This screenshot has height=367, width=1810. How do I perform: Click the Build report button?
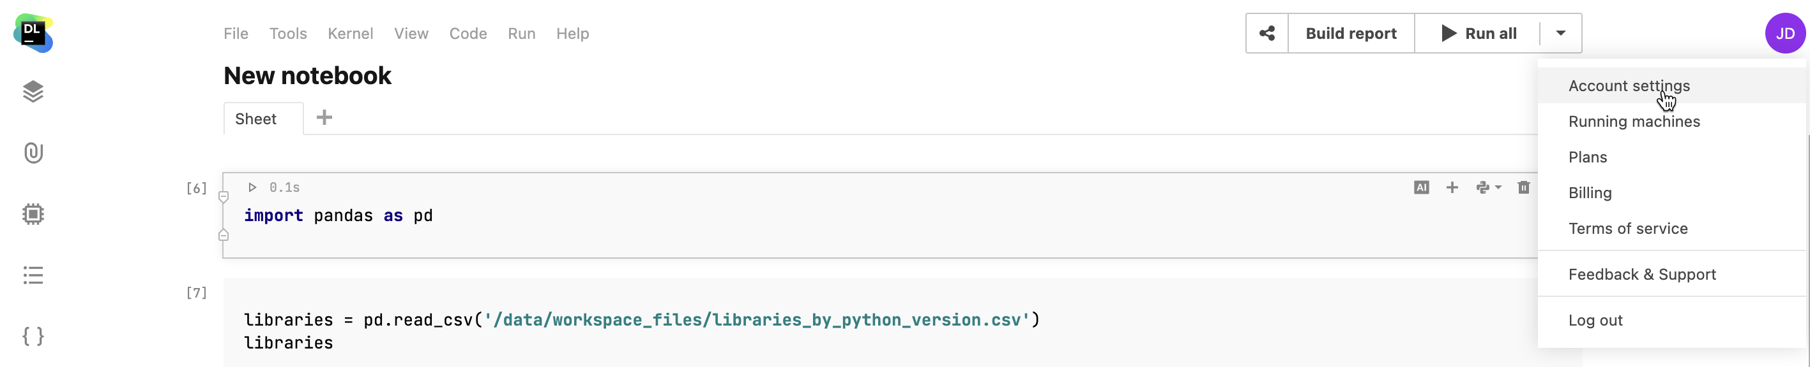click(1350, 34)
